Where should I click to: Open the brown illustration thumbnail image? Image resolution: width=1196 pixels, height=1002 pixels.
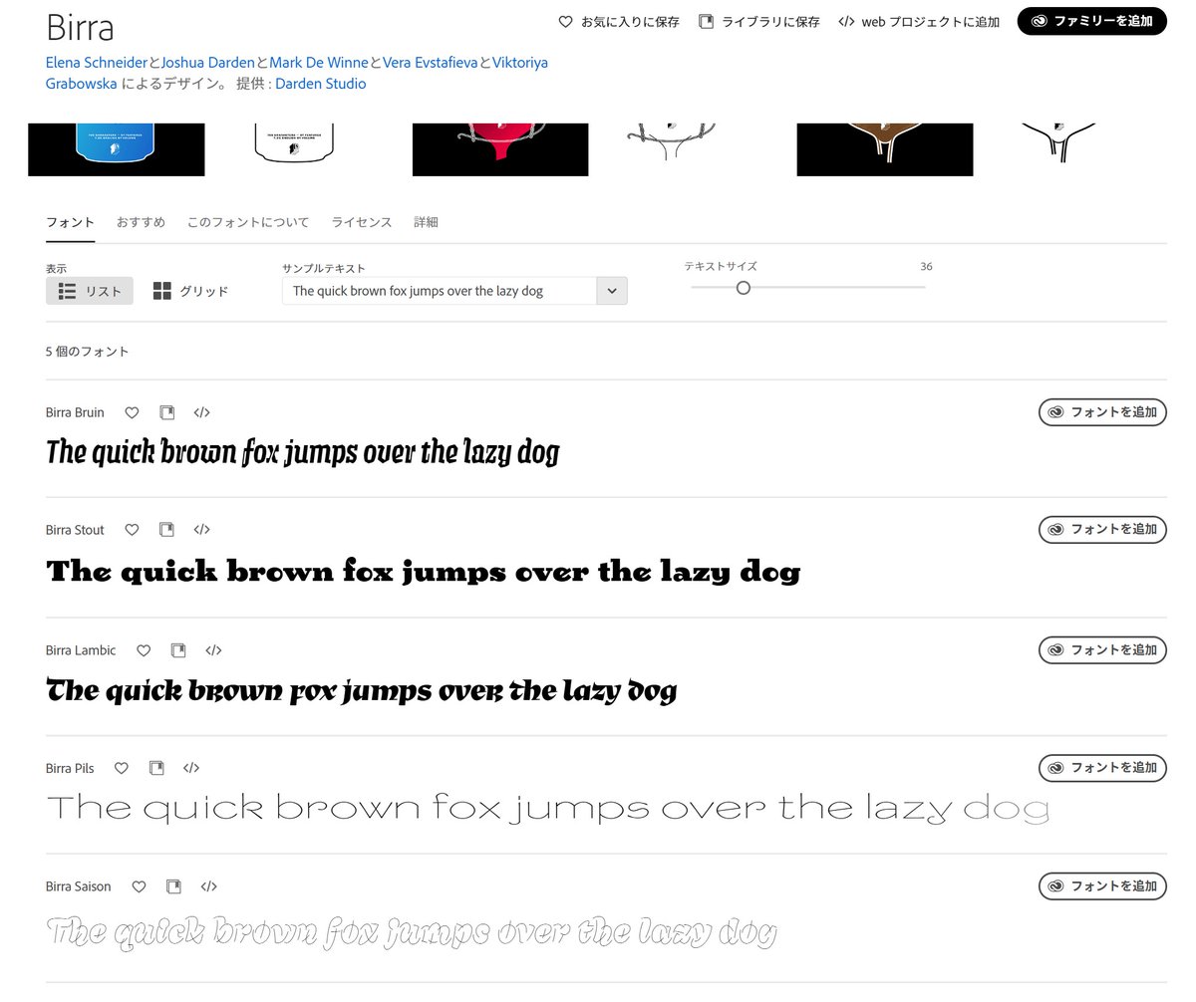tap(885, 149)
